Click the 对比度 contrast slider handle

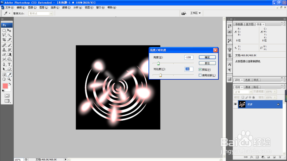[x=160, y=75]
